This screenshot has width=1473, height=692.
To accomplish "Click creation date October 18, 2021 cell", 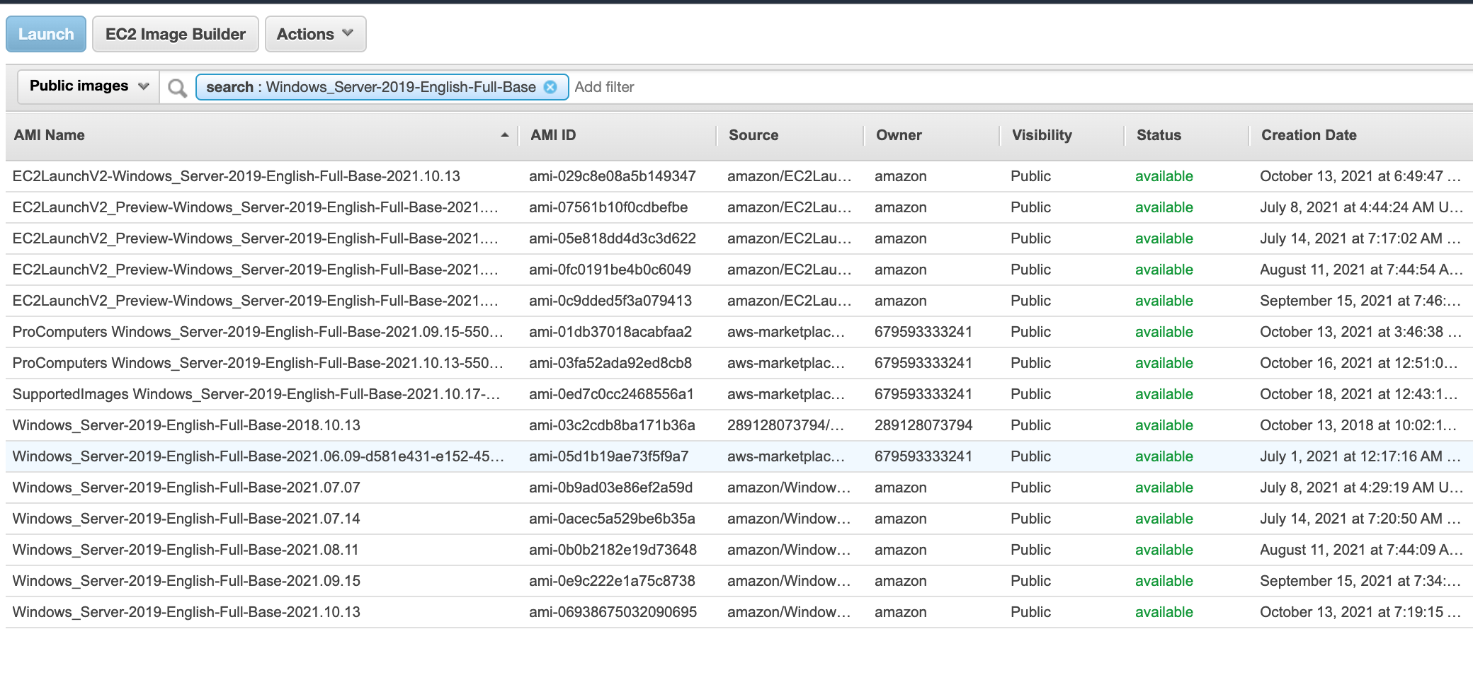I will 1360,394.
